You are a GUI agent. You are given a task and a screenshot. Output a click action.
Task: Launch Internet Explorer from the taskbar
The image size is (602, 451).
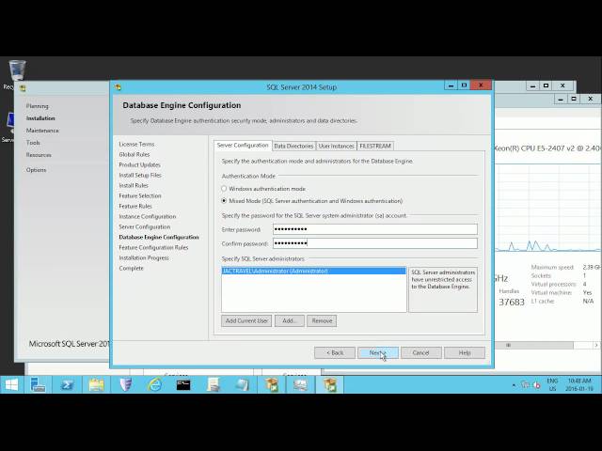[154, 384]
